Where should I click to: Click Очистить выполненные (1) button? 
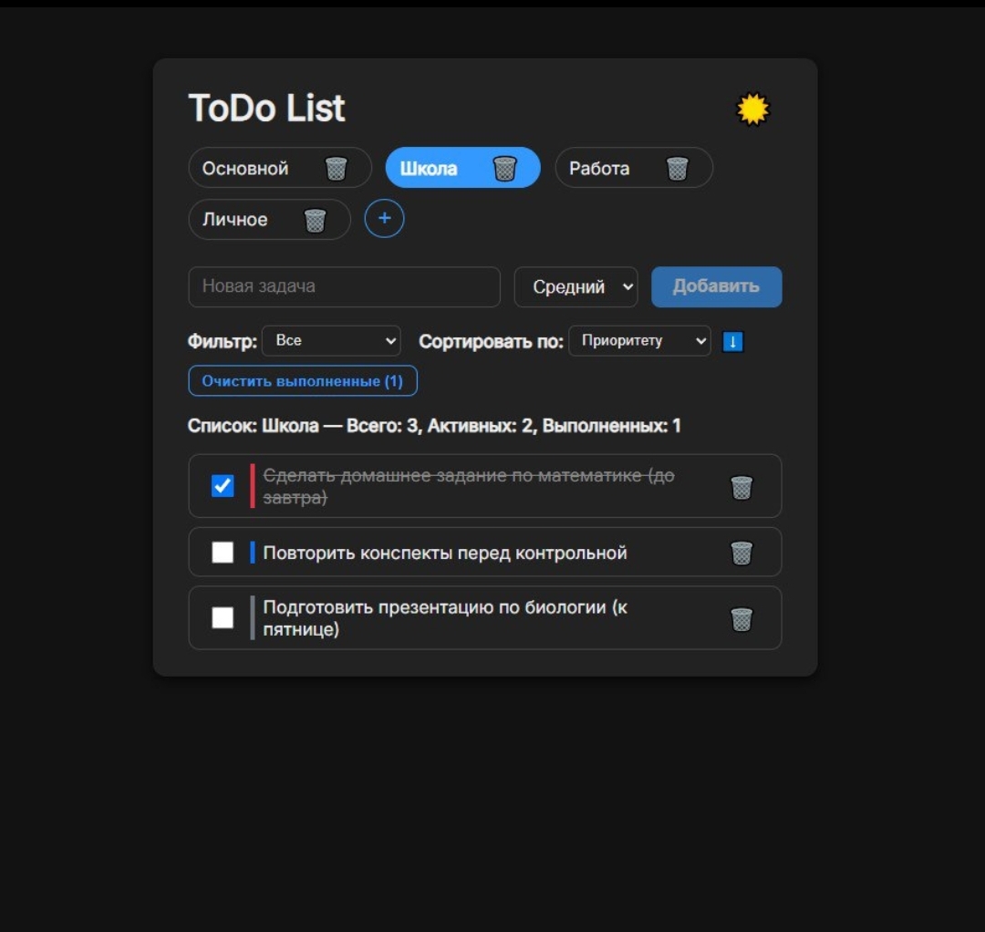click(303, 380)
